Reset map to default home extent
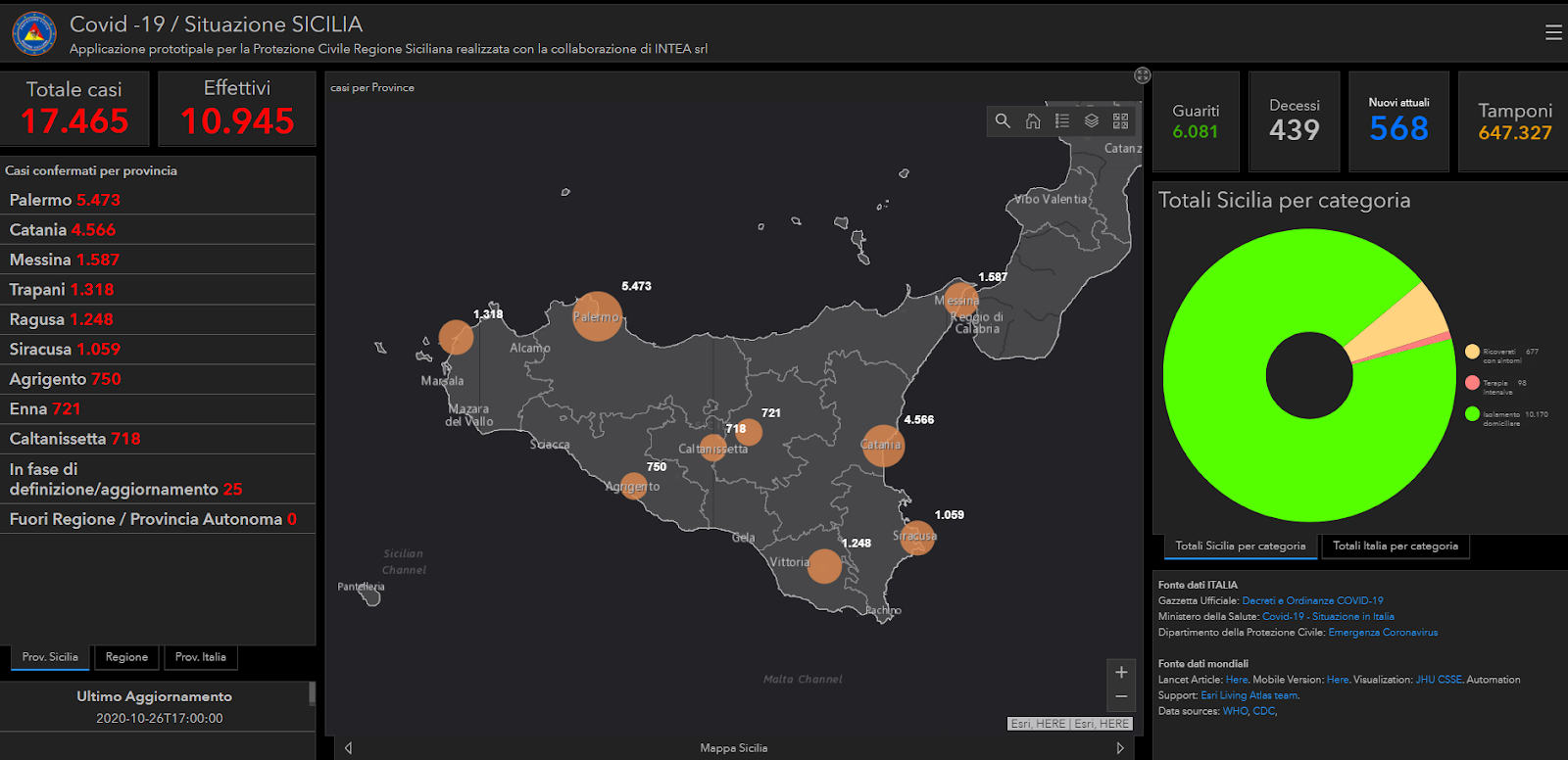This screenshot has height=760, width=1568. point(1033,120)
